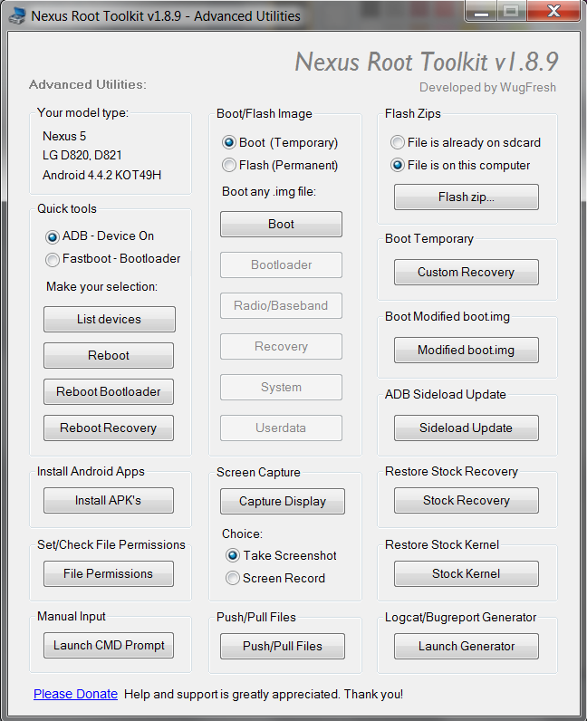This screenshot has width=587, height=721.
Task: Open the Install APK's tool
Action: 109,501
